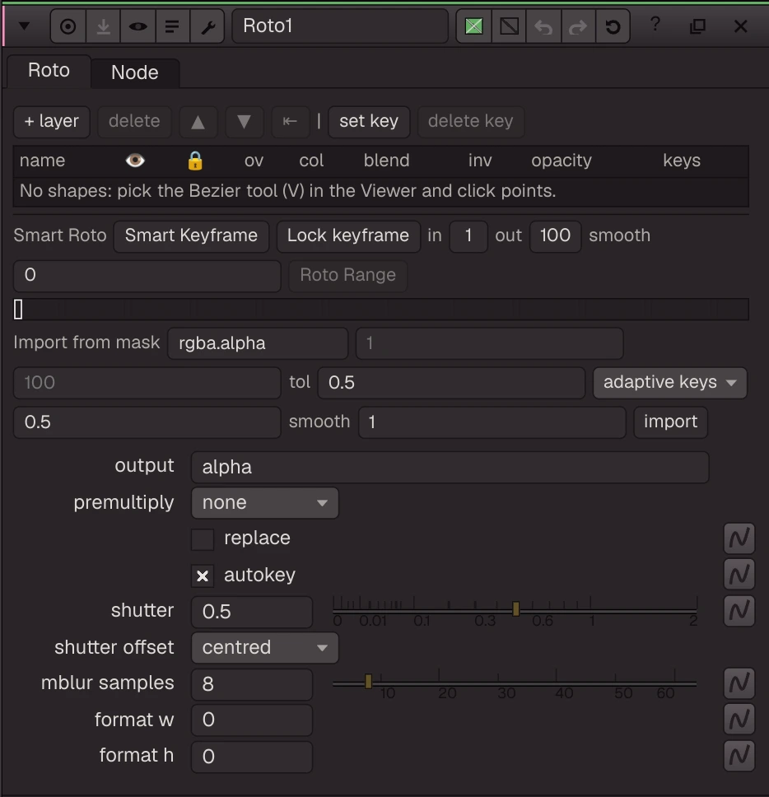Click the lock column header icon

click(195, 161)
